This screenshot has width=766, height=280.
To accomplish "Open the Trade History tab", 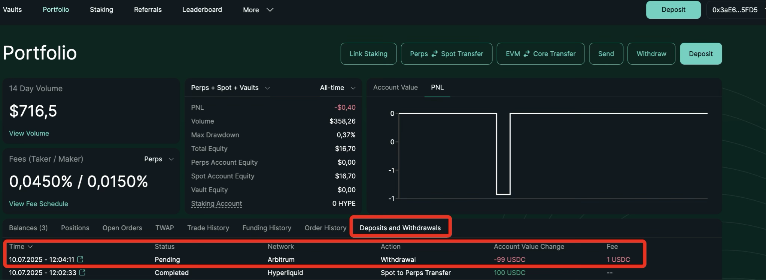I will pos(208,228).
